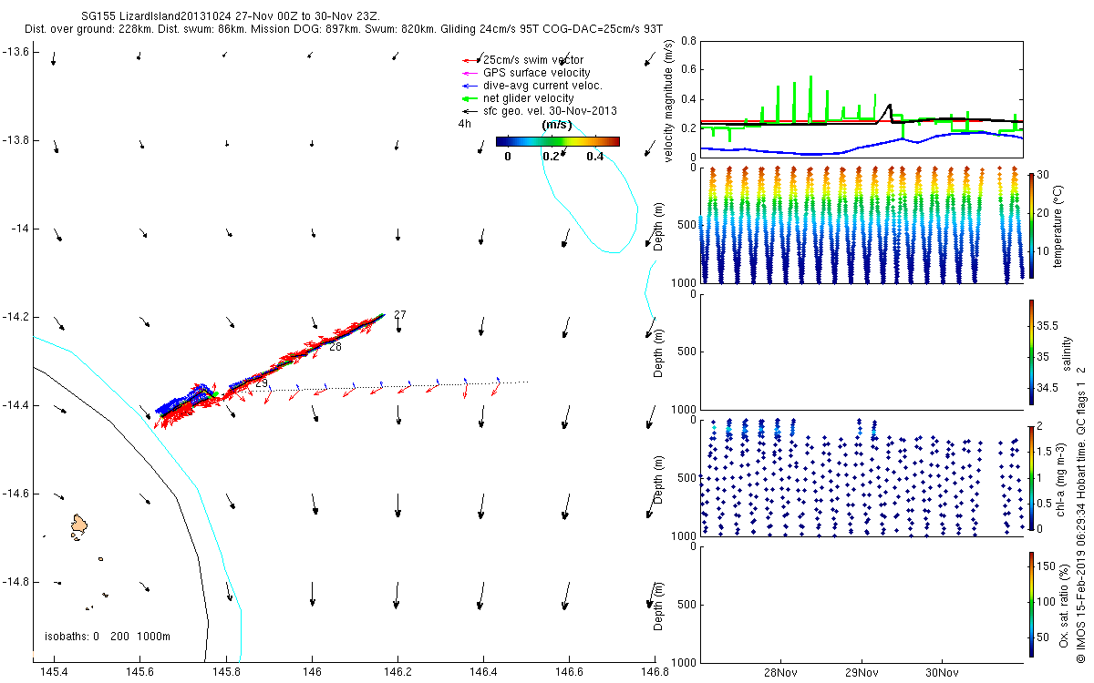Image resolution: width=1094 pixels, height=683 pixels.
Task: Select the 'Dist. over ground: 228km' subtitle line
Action: [x=343, y=29]
